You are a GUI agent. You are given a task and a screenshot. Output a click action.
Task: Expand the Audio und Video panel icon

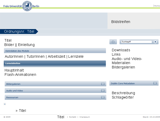coord(103,91)
